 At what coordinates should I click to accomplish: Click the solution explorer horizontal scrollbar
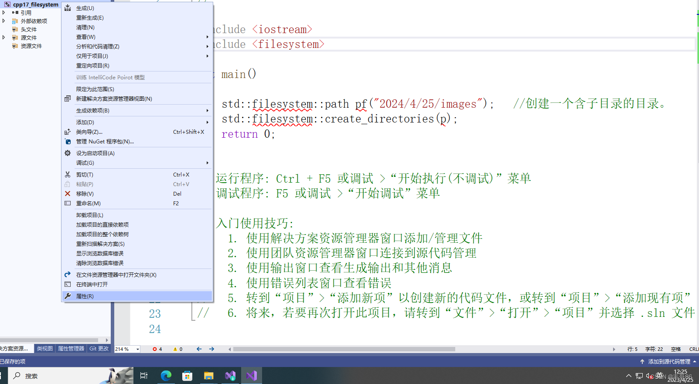point(49,340)
